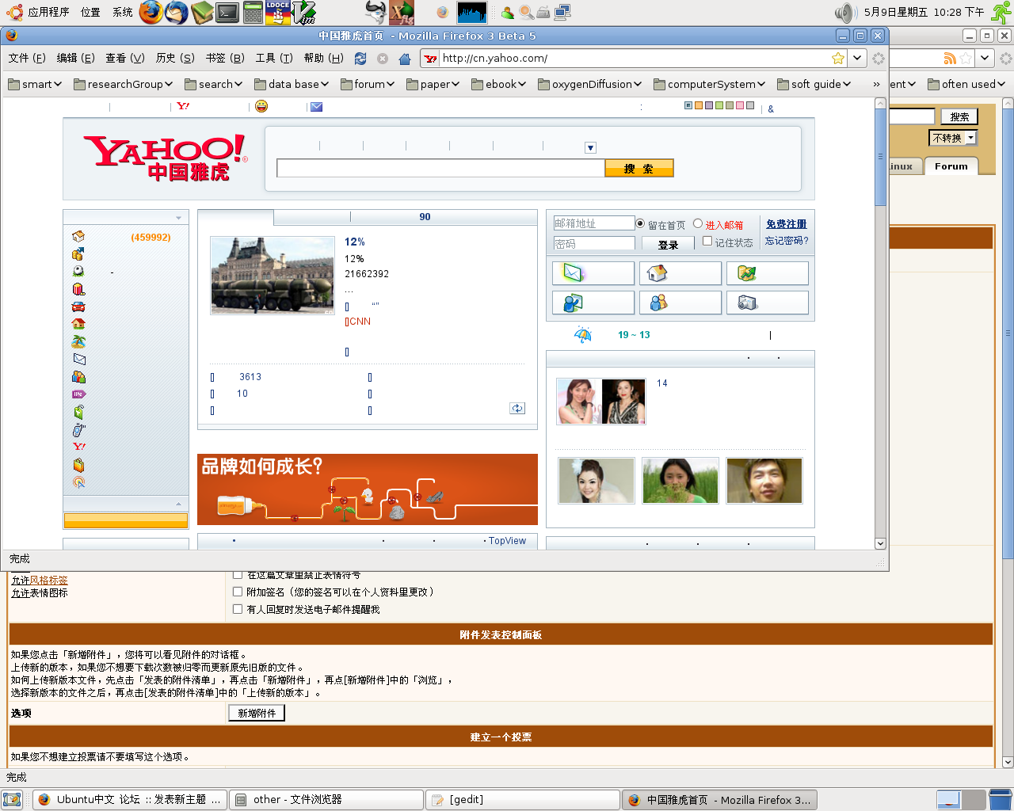This screenshot has width=1014, height=811.
Task: Click the 忘记密码? link
Action: click(x=787, y=241)
